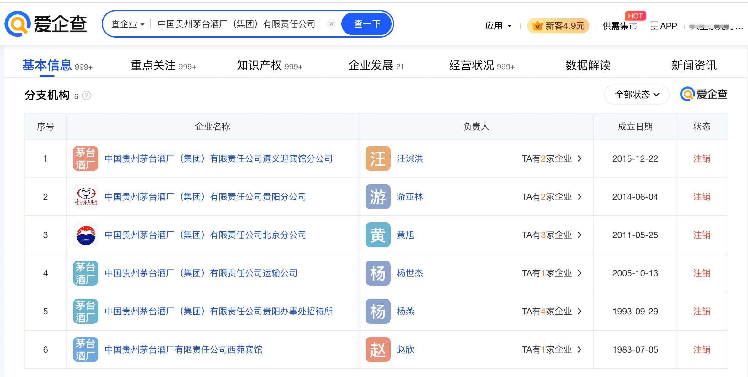Screen dimensions: 748x377
Task: Open the 应用 dropdown menu
Action: [498, 26]
